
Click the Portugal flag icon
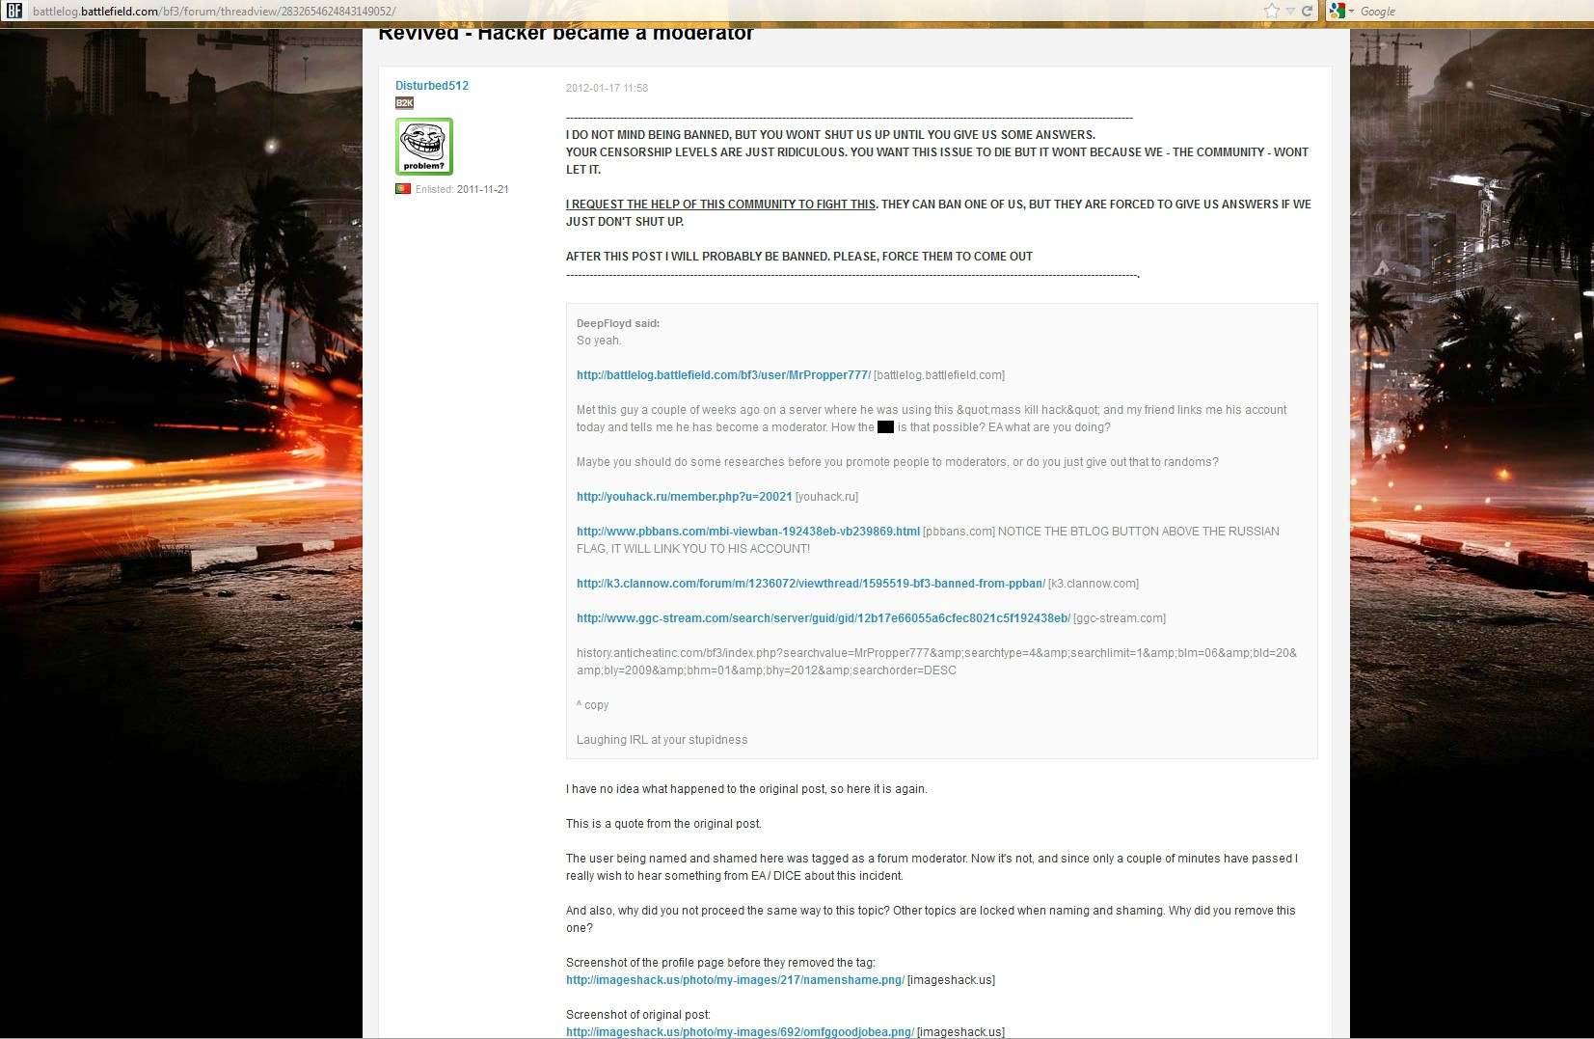(x=403, y=189)
